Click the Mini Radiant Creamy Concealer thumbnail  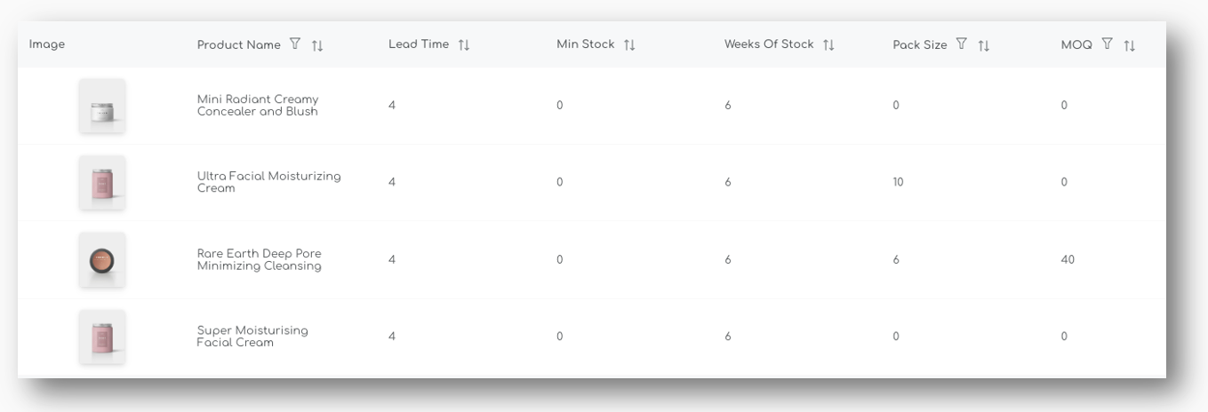tap(102, 106)
